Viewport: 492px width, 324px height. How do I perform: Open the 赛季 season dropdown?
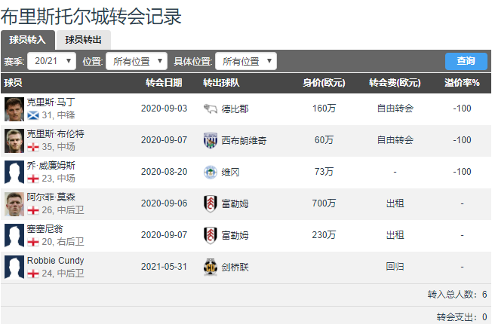coord(51,61)
